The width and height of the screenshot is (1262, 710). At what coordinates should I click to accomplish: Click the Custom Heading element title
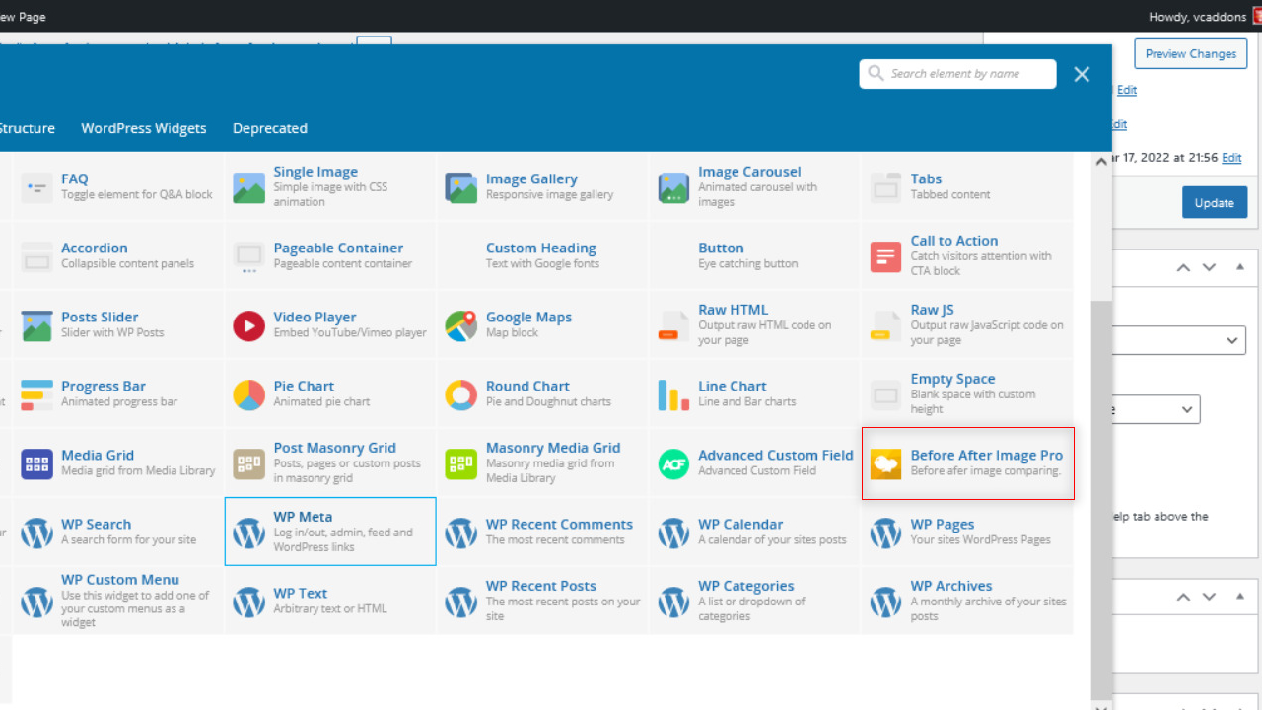[x=541, y=248]
